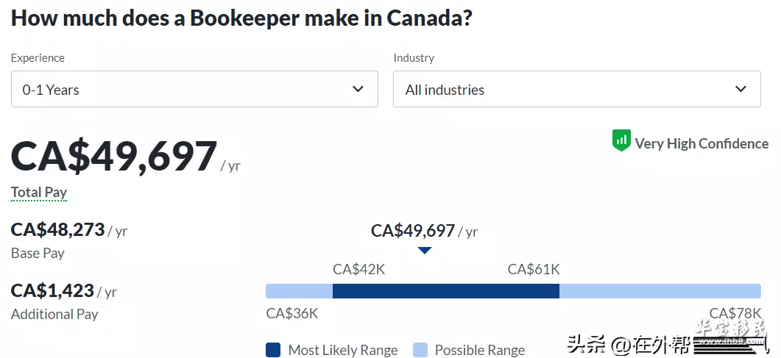Click the light blue Possible Range legend square
This screenshot has height=358, width=781.
pyautogui.click(x=420, y=350)
